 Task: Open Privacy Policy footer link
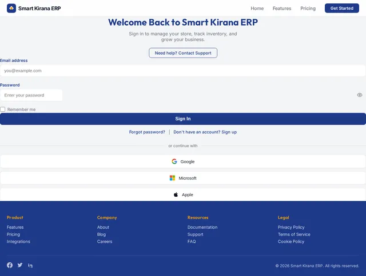pos(291,227)
